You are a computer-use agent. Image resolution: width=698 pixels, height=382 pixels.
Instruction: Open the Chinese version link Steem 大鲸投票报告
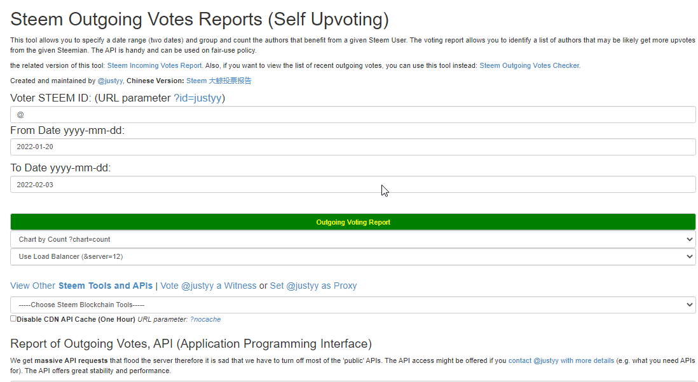219,81
